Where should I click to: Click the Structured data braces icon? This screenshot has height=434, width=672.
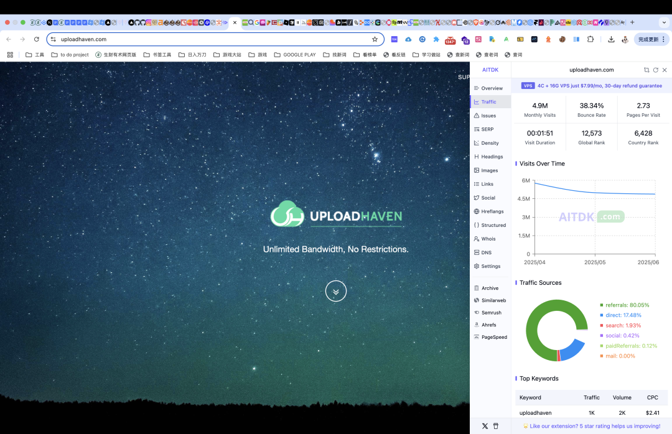click(x=477, y=225)
